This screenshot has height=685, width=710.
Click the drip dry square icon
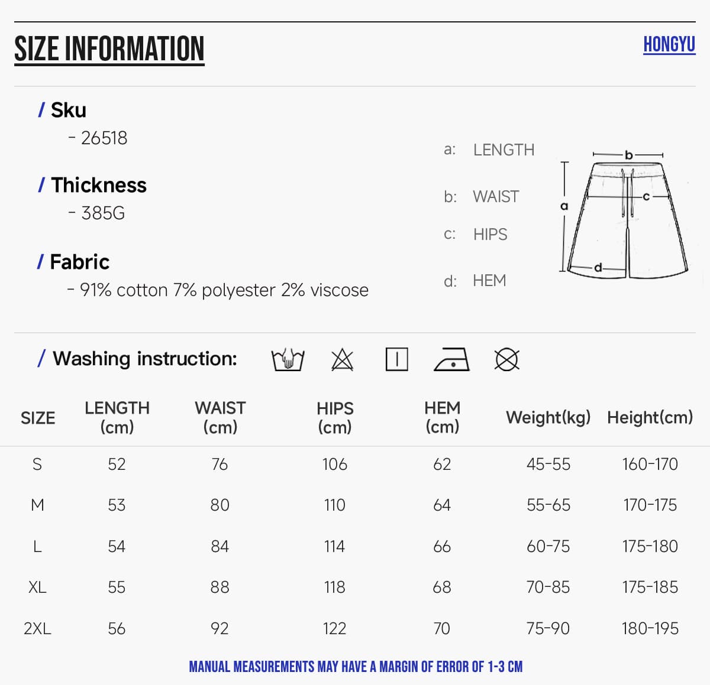(396, 359)
